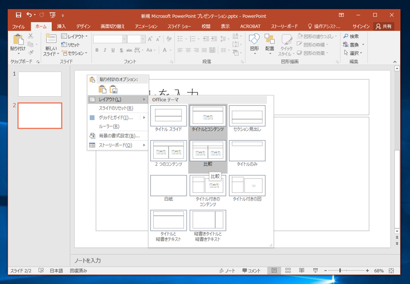Toggle ルーラー in the context menu
410x284 pixels.
[x=109, y=126]
